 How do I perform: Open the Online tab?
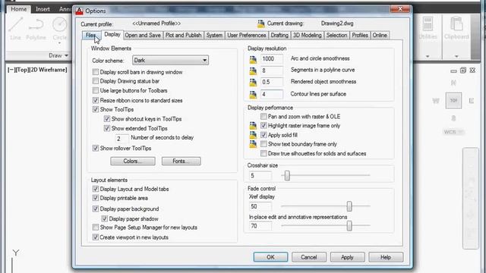[380, 36]
